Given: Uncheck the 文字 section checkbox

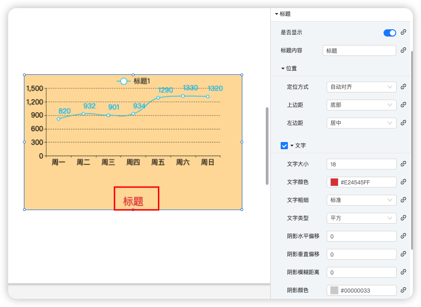Looking at the screenshot, I should pyautogui.click(x=284, y=146).
